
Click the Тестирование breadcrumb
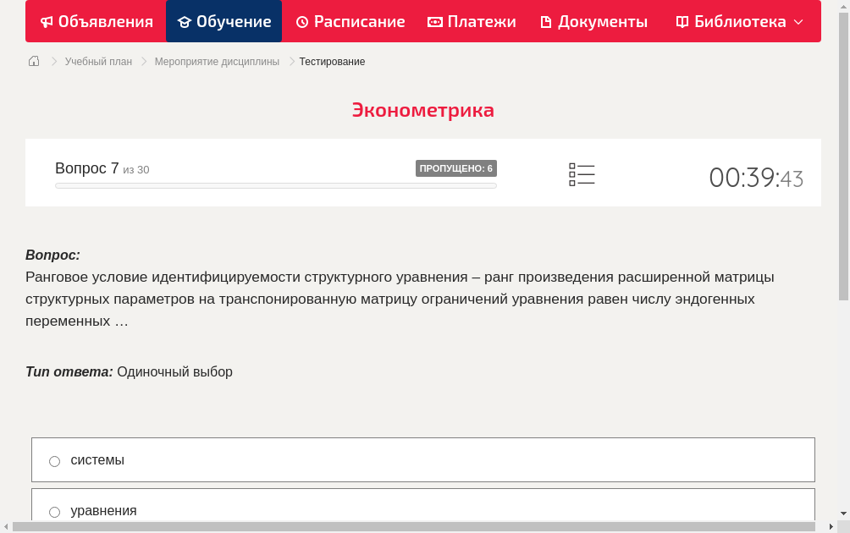tap(331, 61)
